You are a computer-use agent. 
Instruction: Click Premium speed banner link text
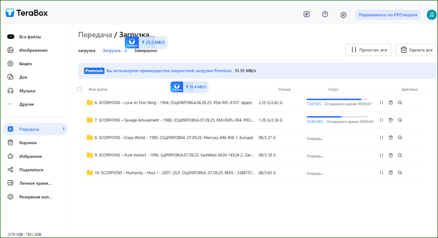coord(169,71)
